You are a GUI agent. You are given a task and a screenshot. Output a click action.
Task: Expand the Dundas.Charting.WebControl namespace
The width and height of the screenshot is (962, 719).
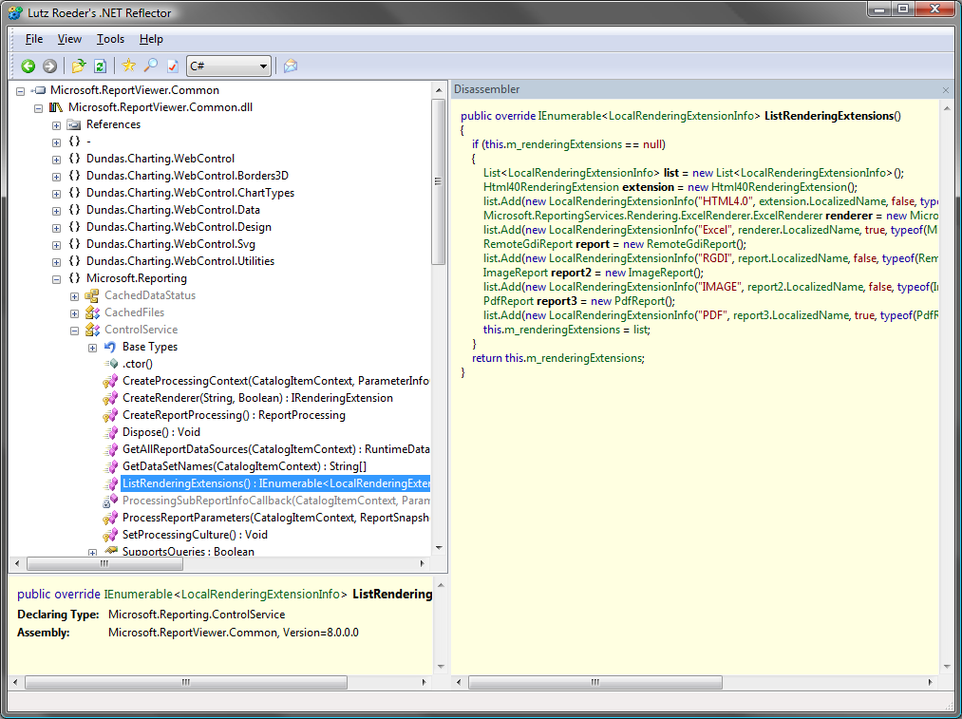56,160
